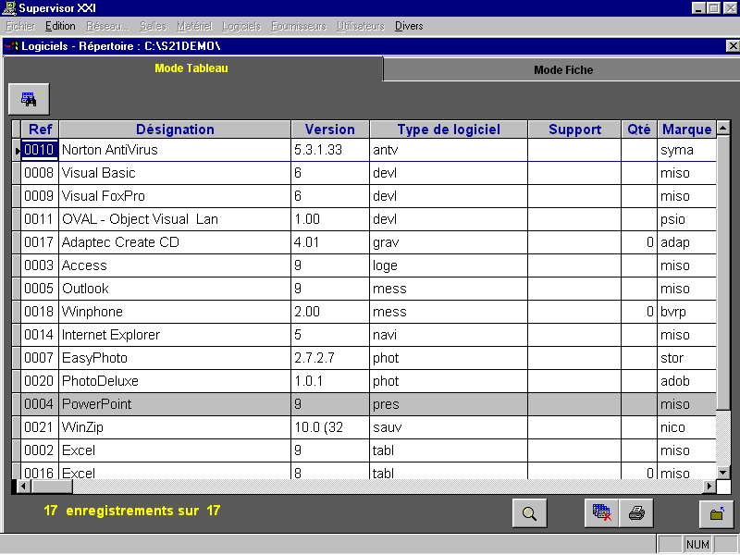Select the WinZip designation cell
Screen dimensions: 740x555
point(175,427)
